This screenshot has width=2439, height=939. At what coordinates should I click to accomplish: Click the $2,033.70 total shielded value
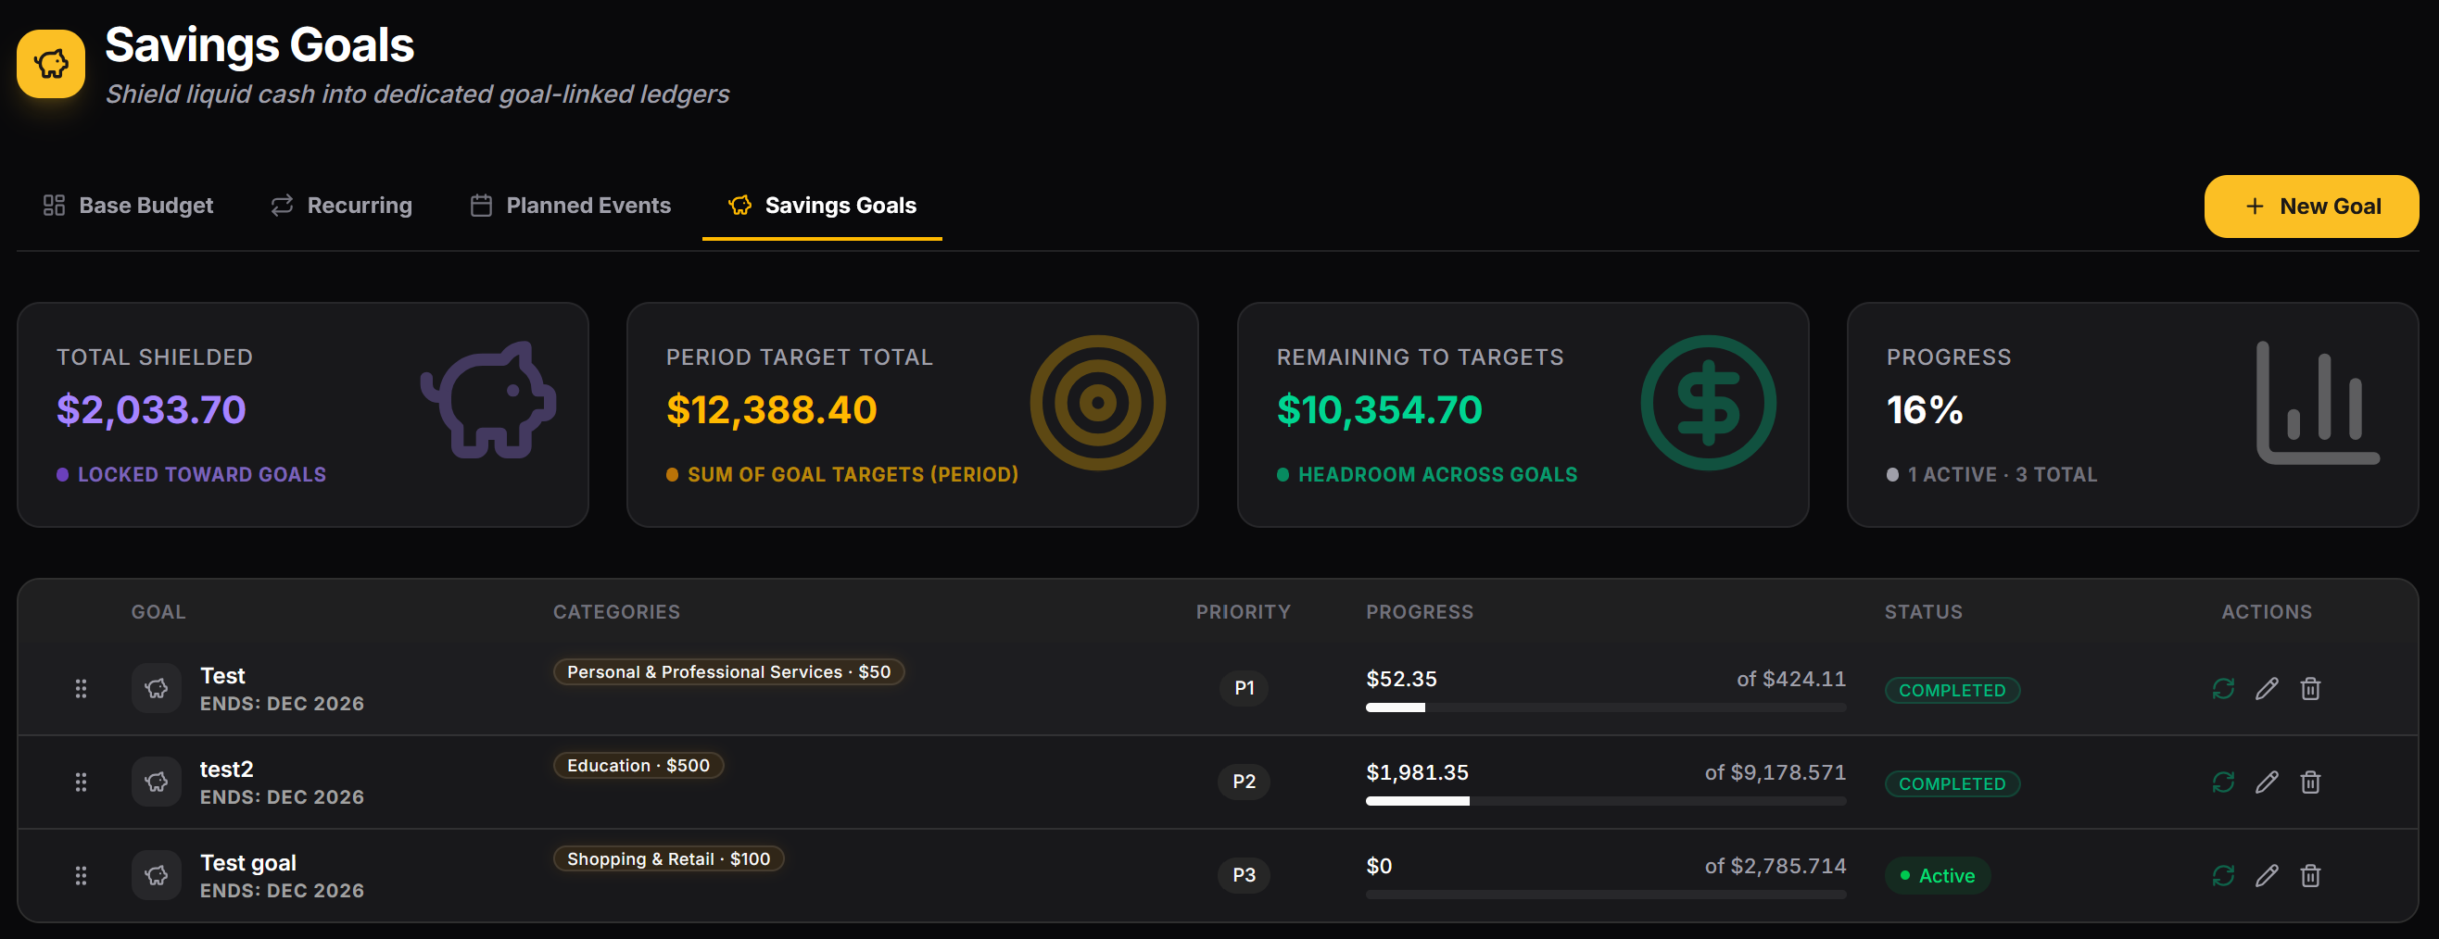(x=151, y=410)
